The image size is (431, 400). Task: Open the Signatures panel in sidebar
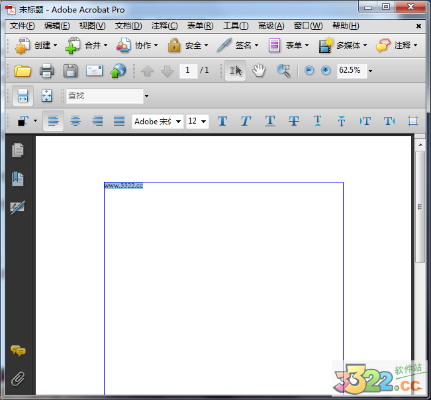tap(18, 208)
